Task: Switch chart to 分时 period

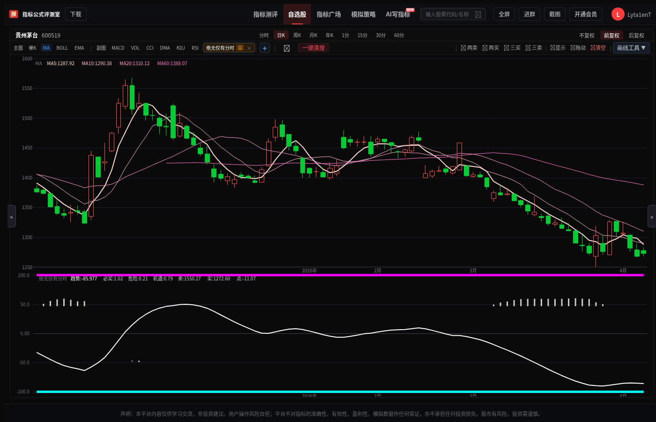Action: point(264,35)
